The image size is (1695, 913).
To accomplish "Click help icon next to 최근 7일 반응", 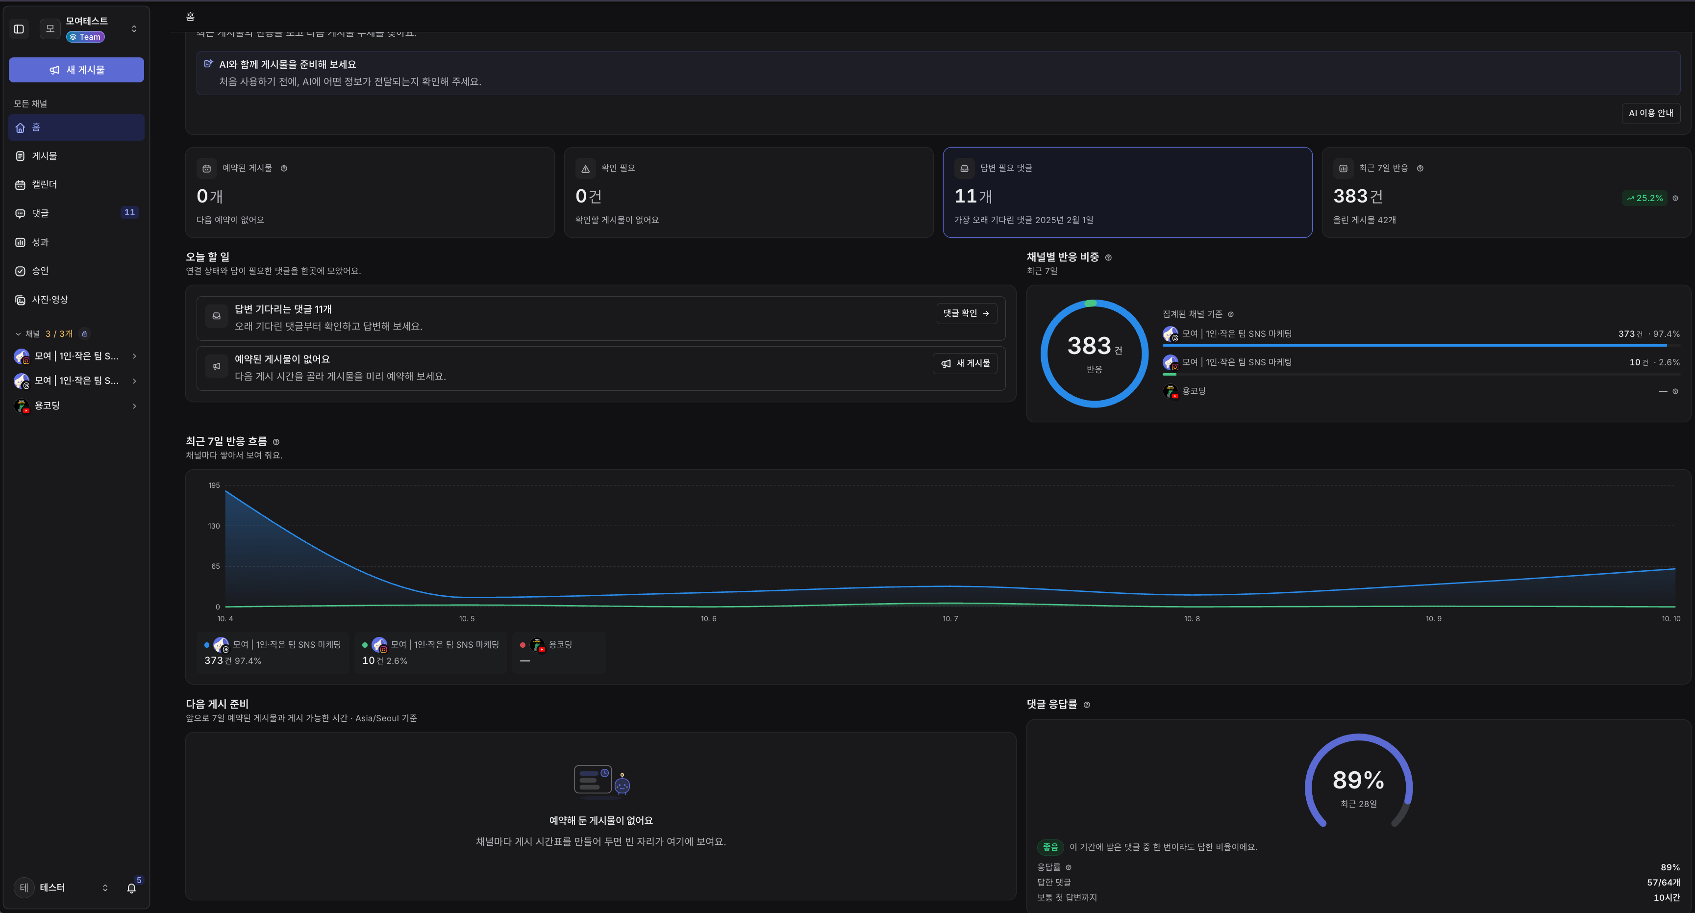I will 1420,169.
